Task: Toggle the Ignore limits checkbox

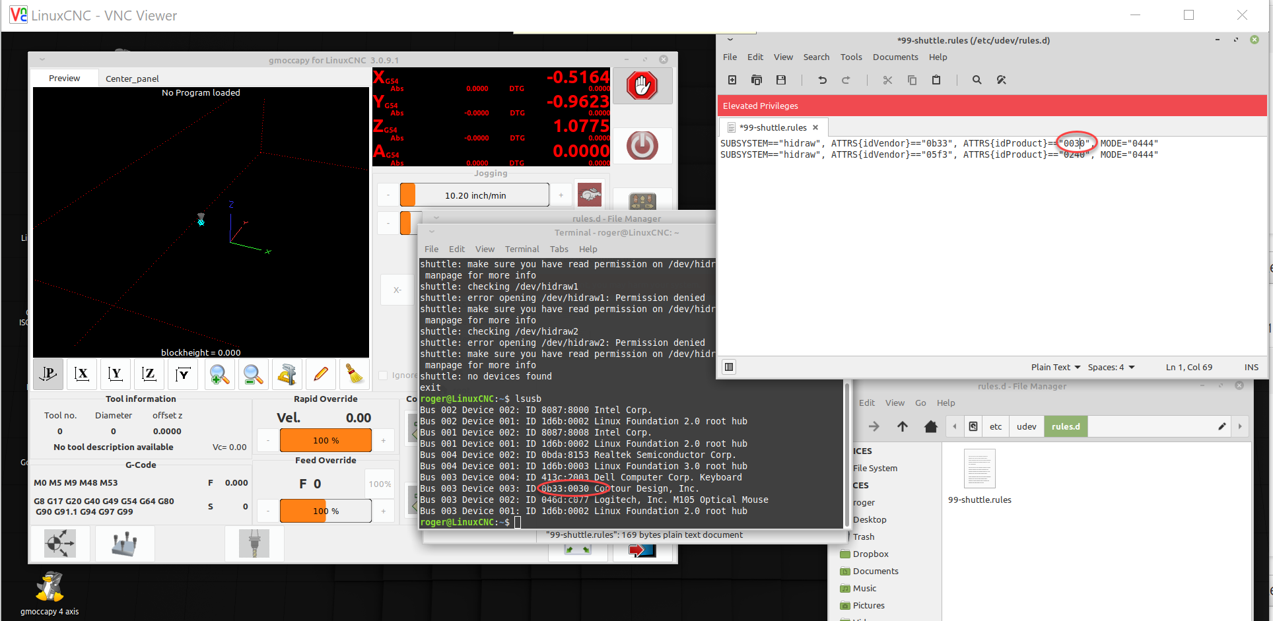Action: coord(383,376)
